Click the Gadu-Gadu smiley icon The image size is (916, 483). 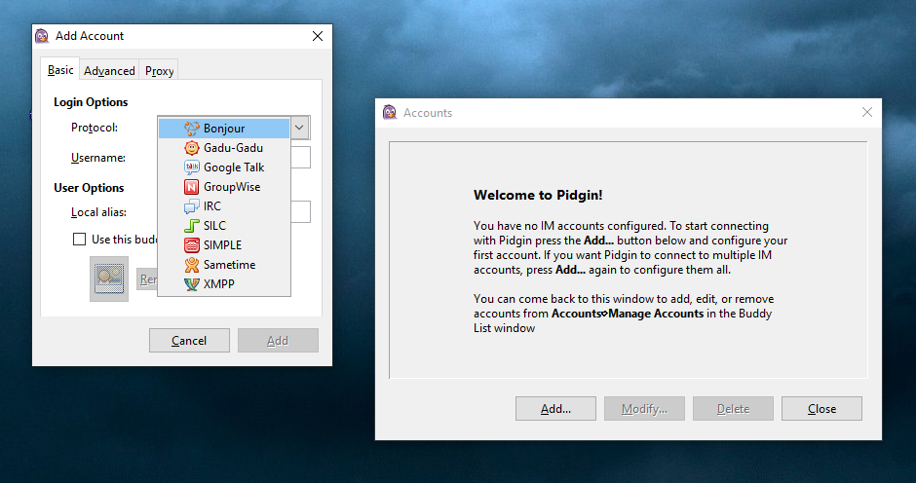192,148
